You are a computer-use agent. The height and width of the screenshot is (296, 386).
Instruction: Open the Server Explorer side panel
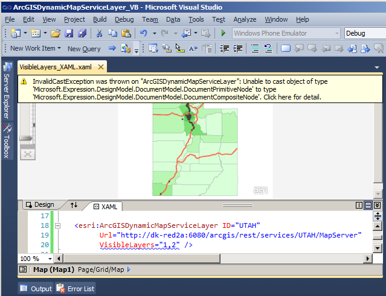(7, 90)
